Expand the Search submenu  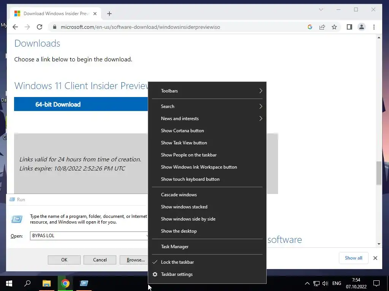click(x=207, y=106)
